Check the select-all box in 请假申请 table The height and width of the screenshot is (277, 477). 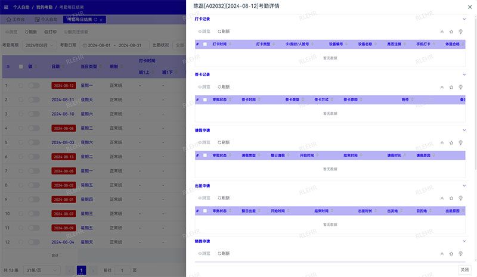205,155
